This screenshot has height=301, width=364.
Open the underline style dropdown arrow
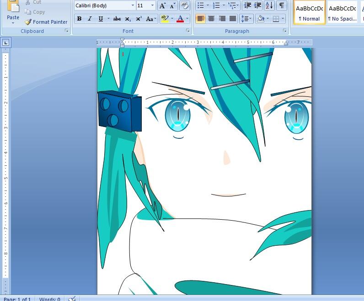108,19
